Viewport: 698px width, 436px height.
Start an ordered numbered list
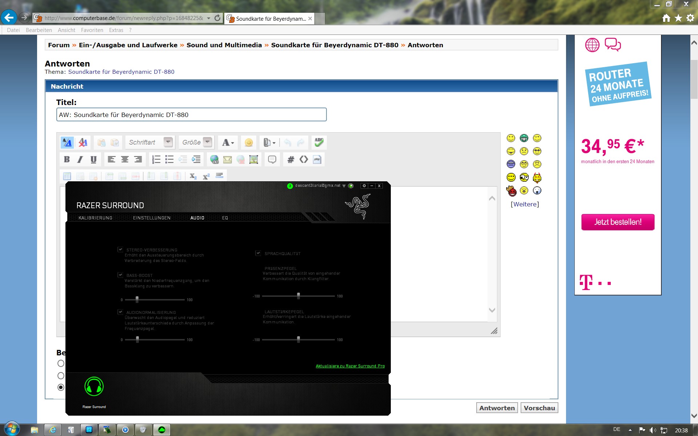click(x=156, y=160)
